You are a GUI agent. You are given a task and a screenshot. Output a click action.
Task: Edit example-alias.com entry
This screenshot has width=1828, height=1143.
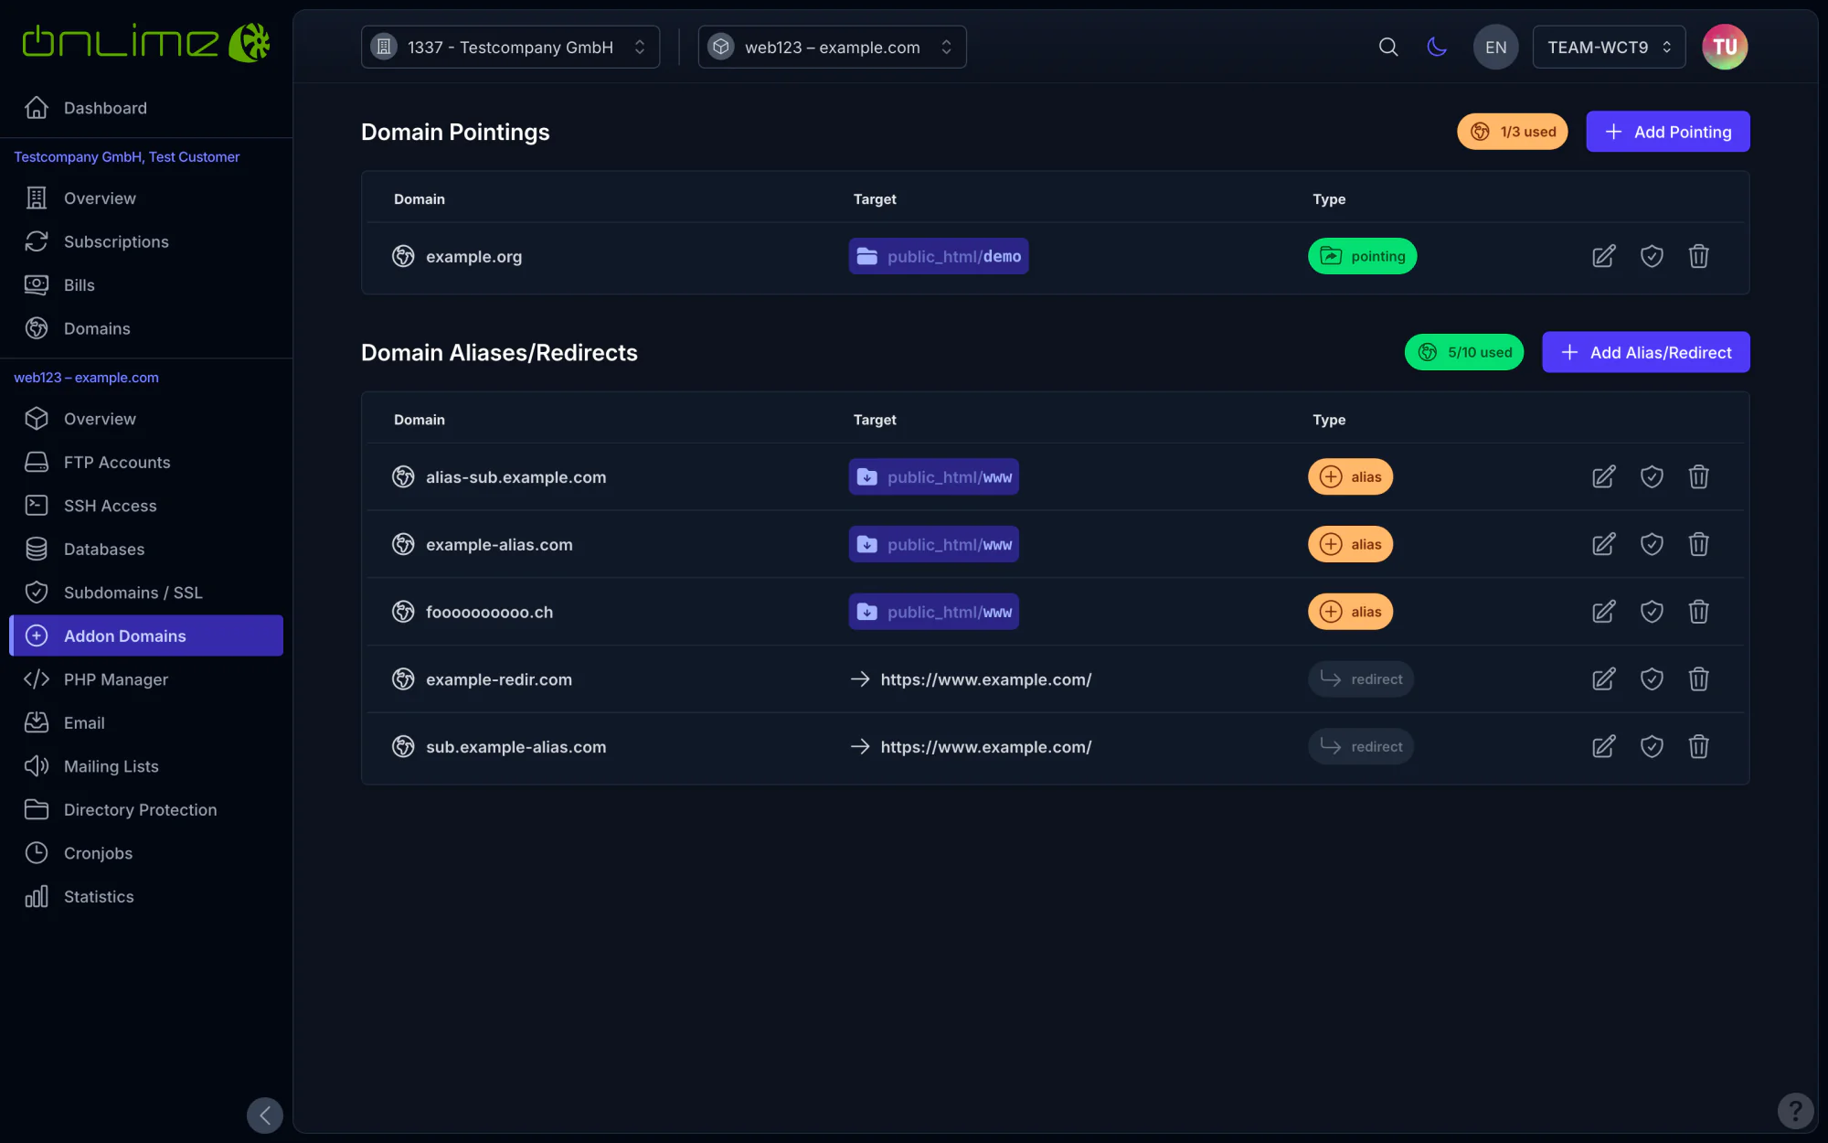point(1604,544)
